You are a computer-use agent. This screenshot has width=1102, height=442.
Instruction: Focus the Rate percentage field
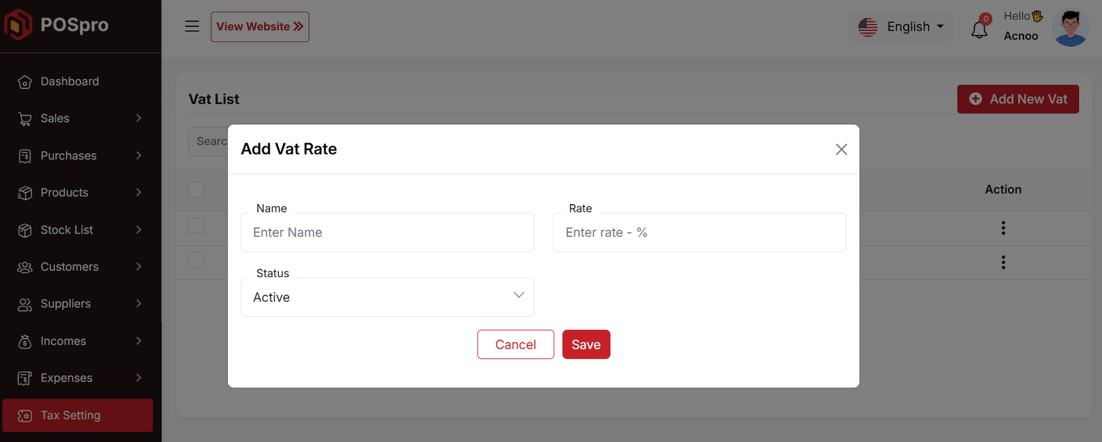coord(699,232)
